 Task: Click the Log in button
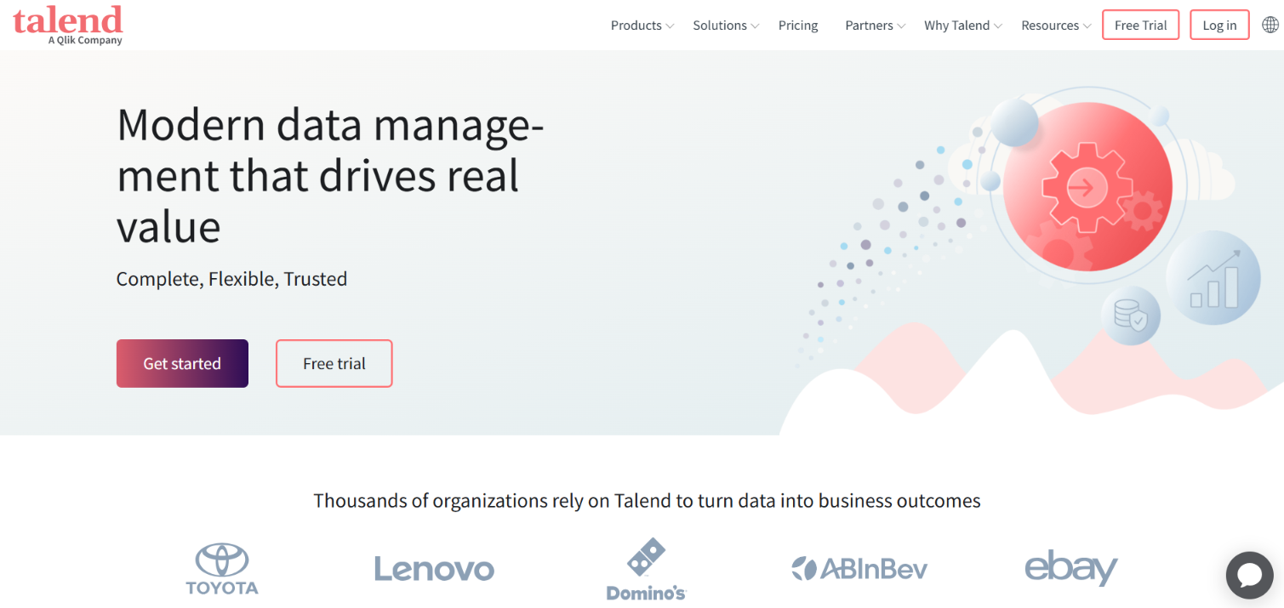click(1219, 25)
